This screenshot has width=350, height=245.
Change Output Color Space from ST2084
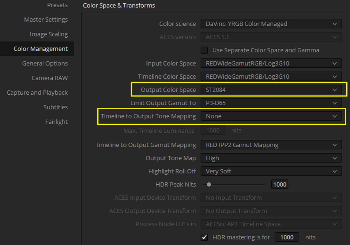(271, 90)
